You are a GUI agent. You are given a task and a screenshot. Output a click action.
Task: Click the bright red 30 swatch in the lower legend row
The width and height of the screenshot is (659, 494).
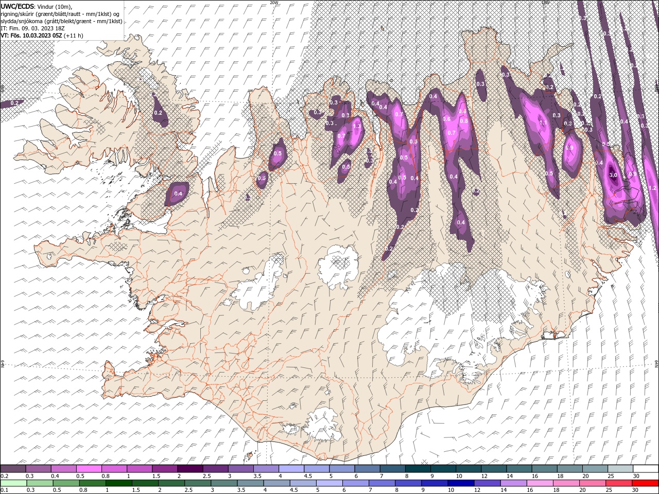click(x=645, y=483)
